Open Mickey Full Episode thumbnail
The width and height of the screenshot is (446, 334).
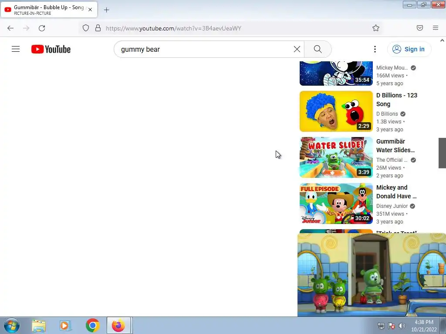pyautogui.click(x=336, y=204)
